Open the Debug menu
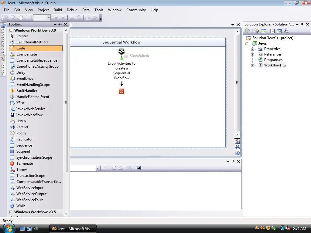The image size is (311, 233). click(72, 10)
